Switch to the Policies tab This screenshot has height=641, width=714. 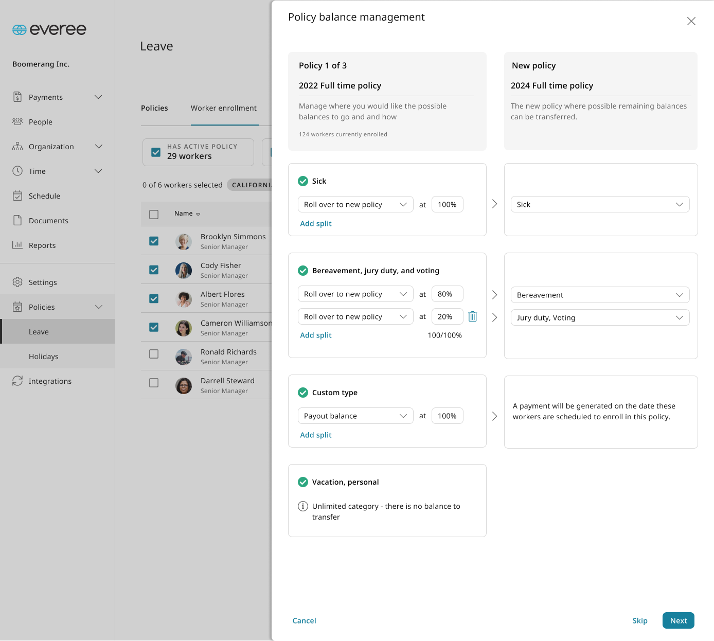tap(154, 108)
